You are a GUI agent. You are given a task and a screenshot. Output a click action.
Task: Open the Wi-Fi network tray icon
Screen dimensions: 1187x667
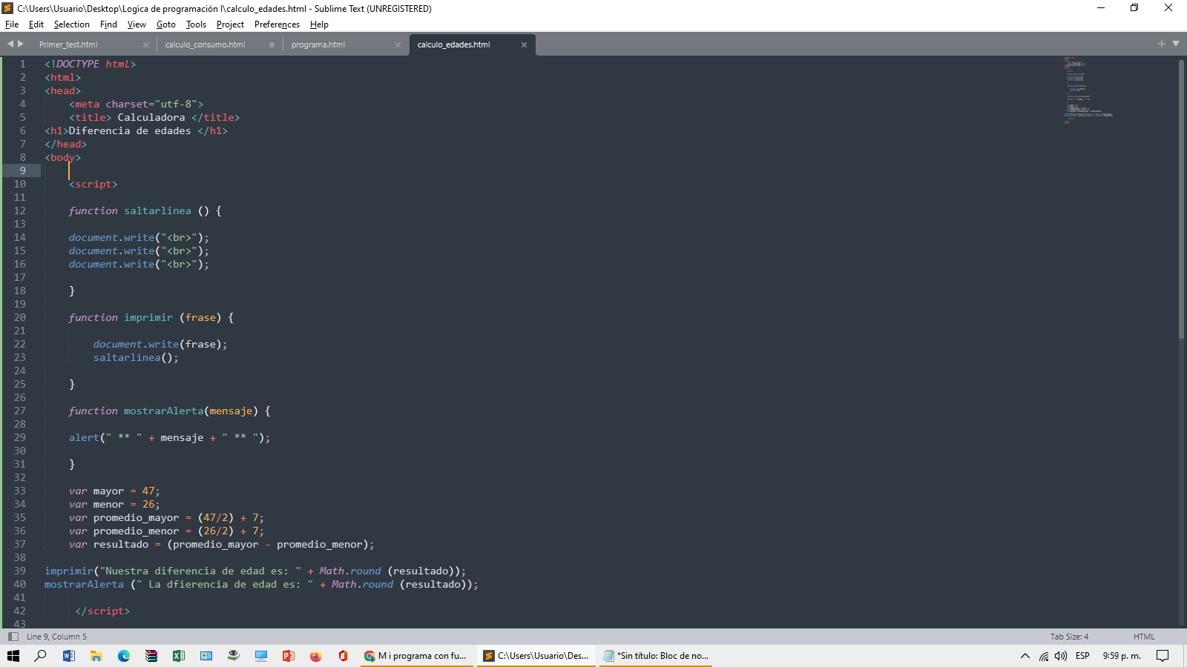pyautogui.click(x=1044, y=656)
